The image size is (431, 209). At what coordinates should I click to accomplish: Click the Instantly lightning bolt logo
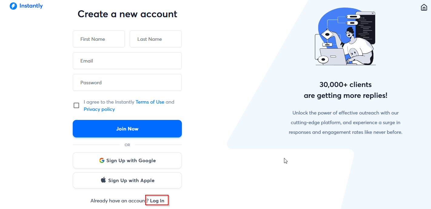(13, 6)
